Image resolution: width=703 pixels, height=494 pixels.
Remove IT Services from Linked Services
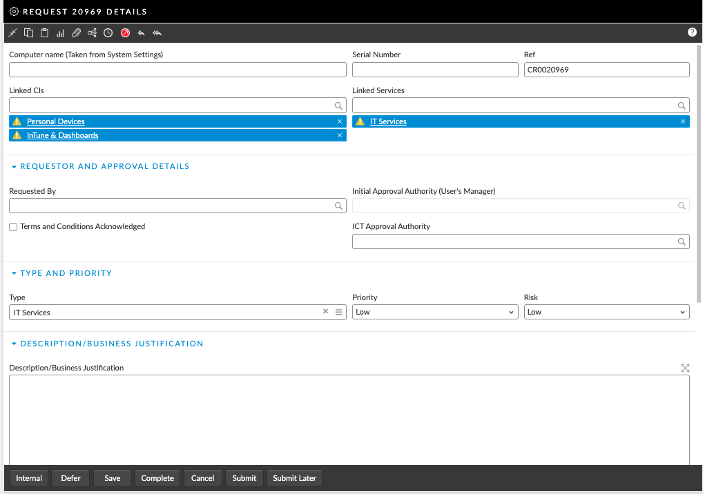tap(682, 121)
